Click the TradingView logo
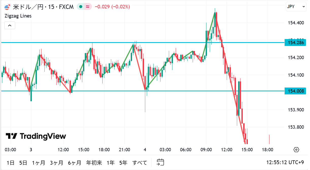This screenshot has height=170, width=310. coord(36,136)
